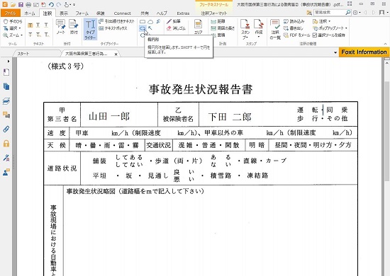
Task: Select the 手のひら hand tool
Action: click(x=13, y=21)
